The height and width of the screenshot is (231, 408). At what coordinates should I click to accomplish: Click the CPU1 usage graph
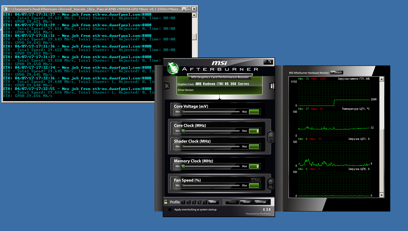click(x=334, y=154)
